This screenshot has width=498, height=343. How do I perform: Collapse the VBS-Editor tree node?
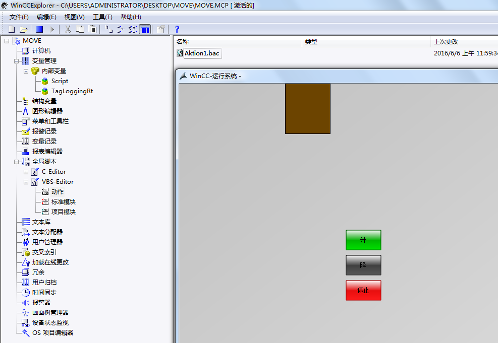(x=26, y=182)
